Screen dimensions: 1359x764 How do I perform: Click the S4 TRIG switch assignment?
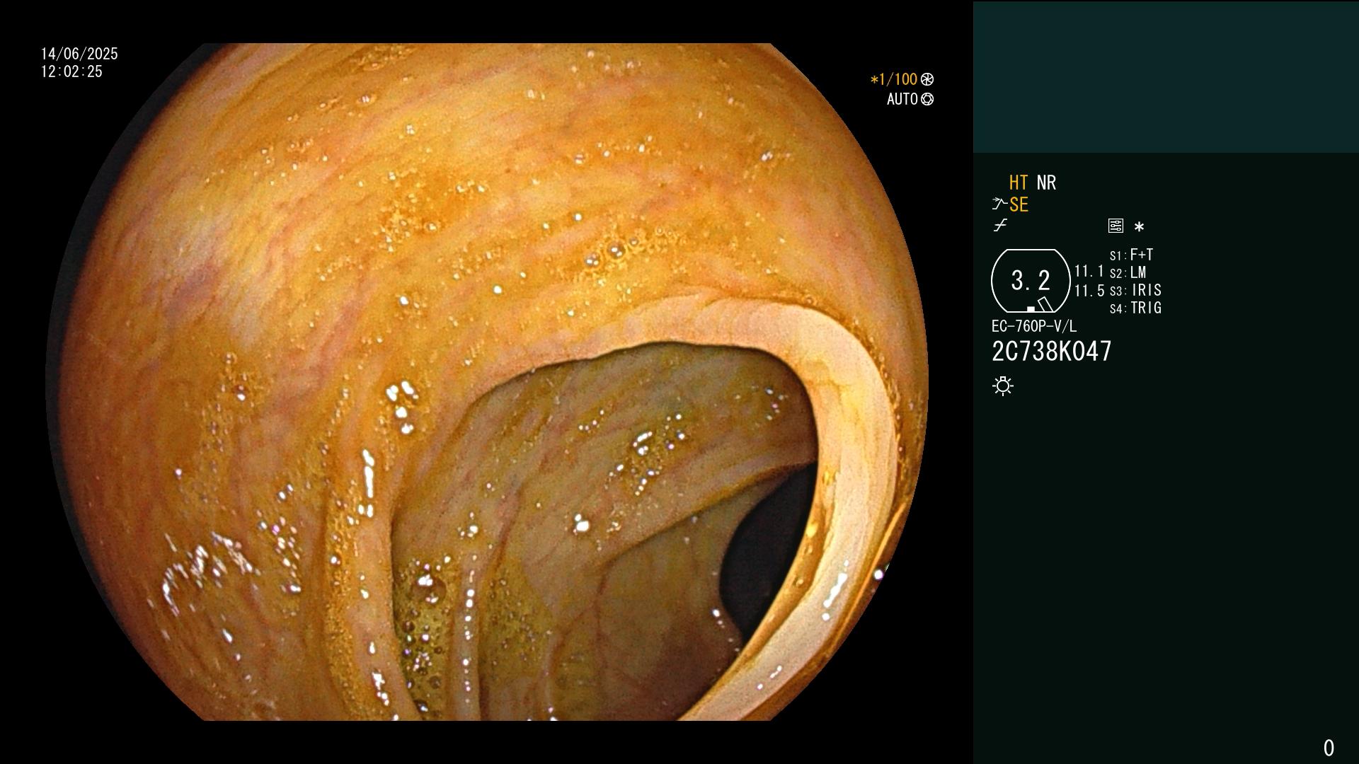tap(1135, 308)
